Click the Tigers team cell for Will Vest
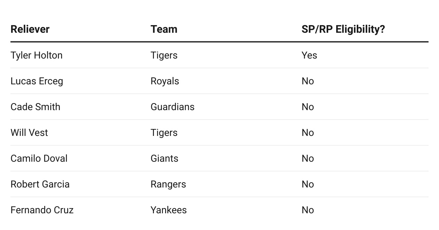The height and width of the screenshot is (230, 439). click(164, 133)
